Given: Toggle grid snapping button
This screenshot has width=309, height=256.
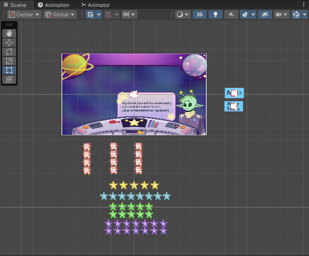Looking at the screenshot, I should tap(108, 14).
